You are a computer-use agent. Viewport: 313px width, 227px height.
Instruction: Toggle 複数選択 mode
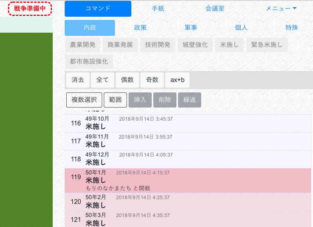coord(84,100)
